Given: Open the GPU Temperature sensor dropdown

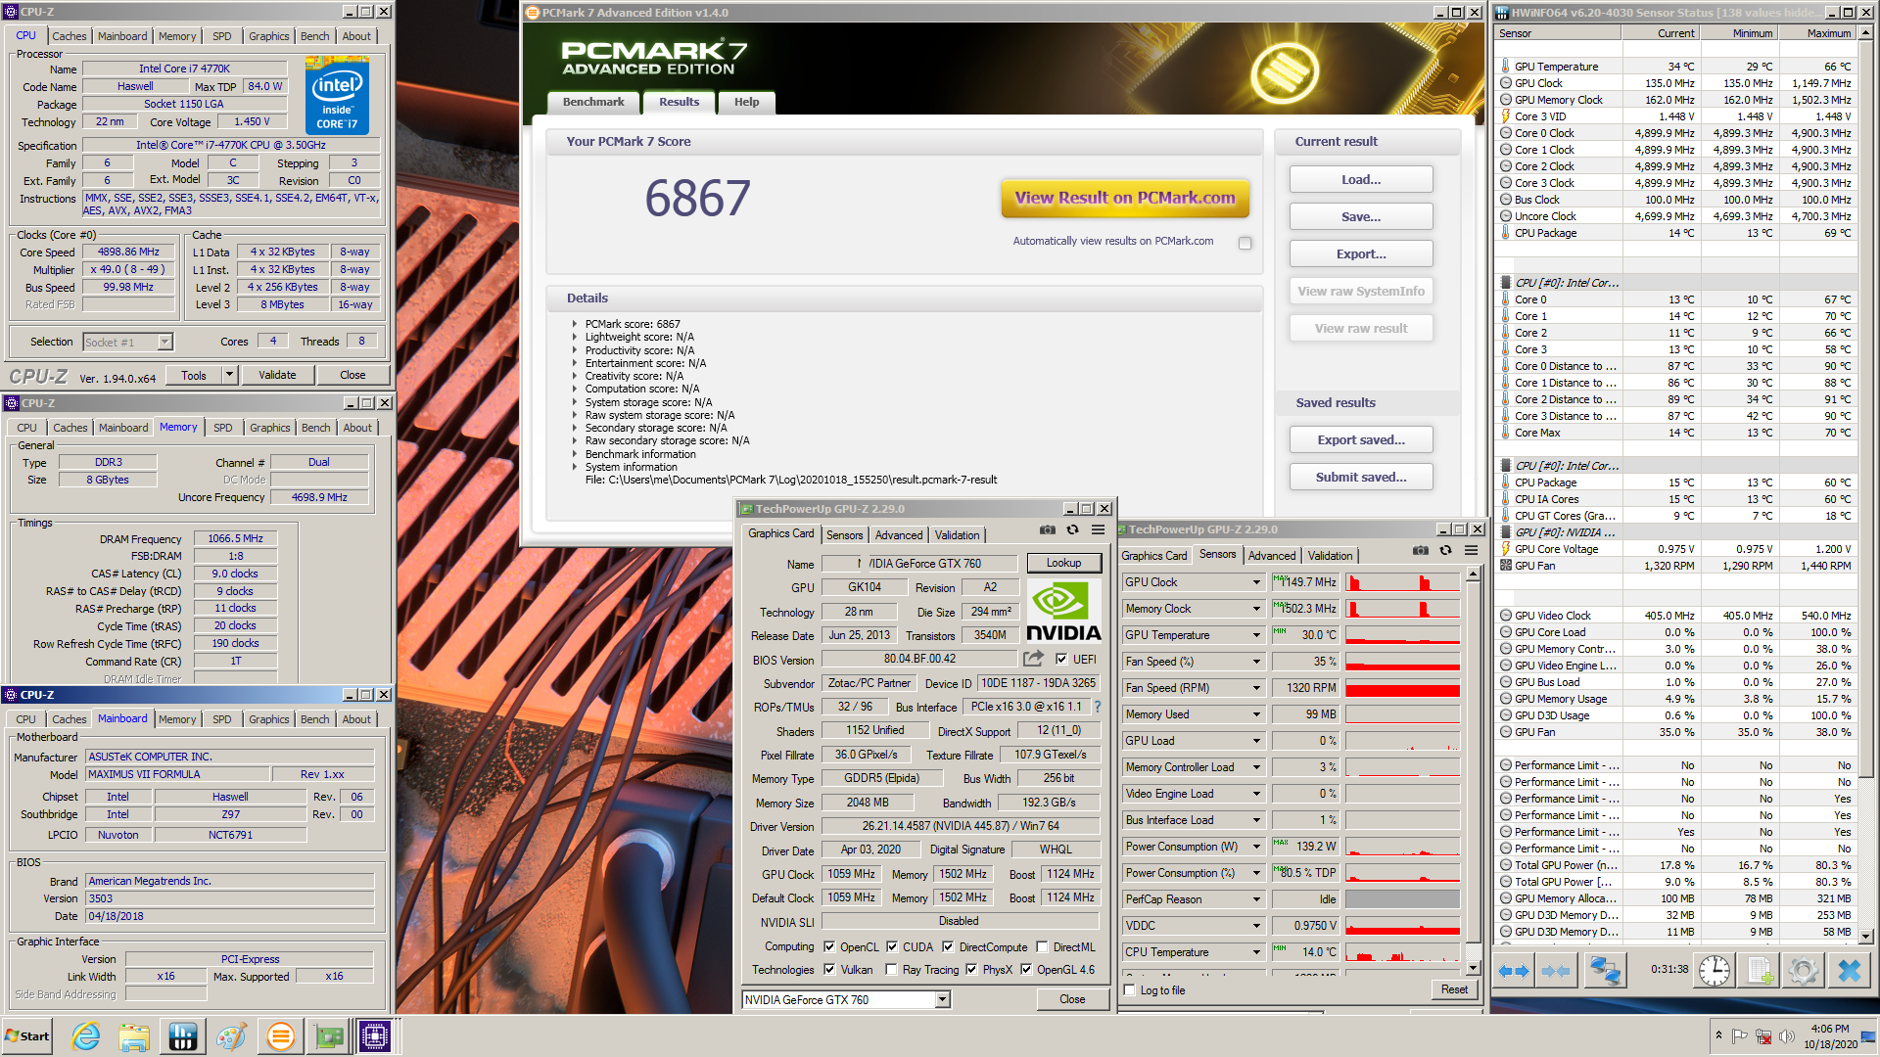Looking at the screenshot, I should click(1256, 635).
